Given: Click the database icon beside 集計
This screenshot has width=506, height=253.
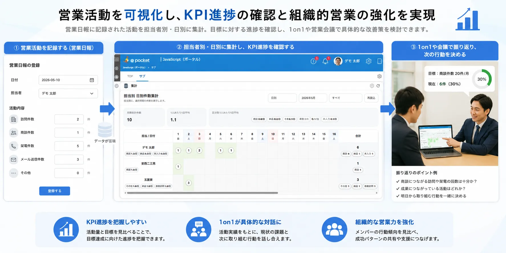Looking at the screenshot, I should pos(126,86).
